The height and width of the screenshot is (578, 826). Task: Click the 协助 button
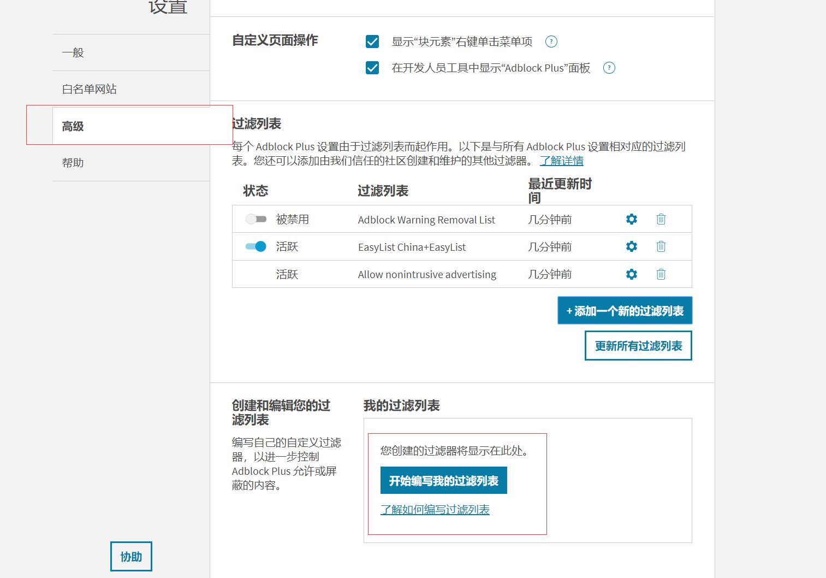(131, 557)
